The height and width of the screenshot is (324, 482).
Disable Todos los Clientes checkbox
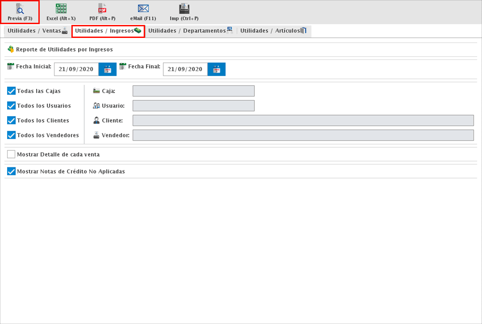pos(12,120)
